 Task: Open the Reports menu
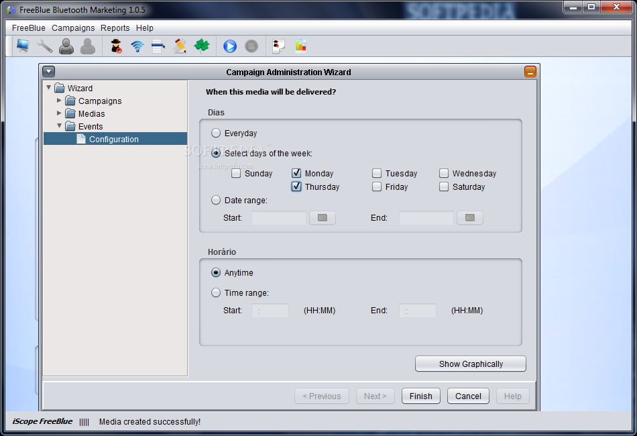pos(115,28)
